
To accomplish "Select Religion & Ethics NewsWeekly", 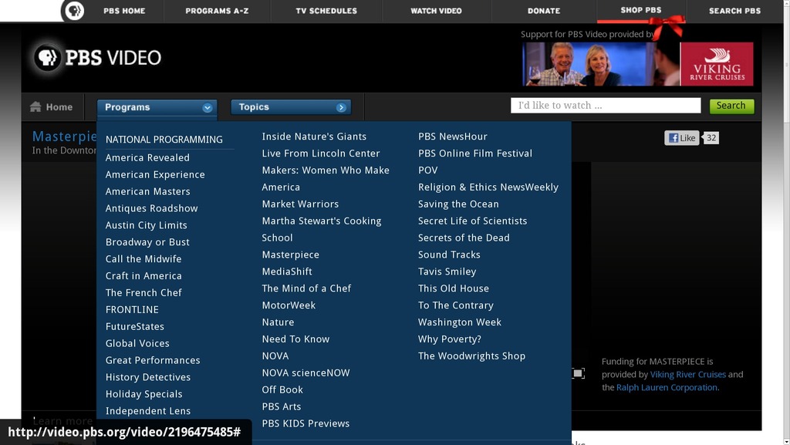I will click(488, 187).
